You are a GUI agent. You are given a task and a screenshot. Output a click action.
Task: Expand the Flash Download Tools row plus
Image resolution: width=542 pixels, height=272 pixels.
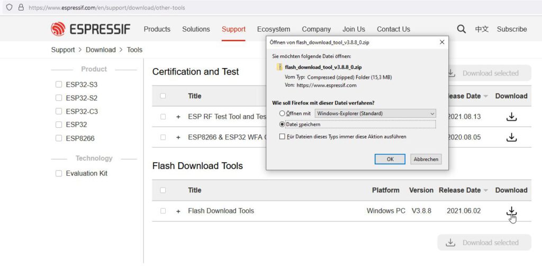coord(178,211)
